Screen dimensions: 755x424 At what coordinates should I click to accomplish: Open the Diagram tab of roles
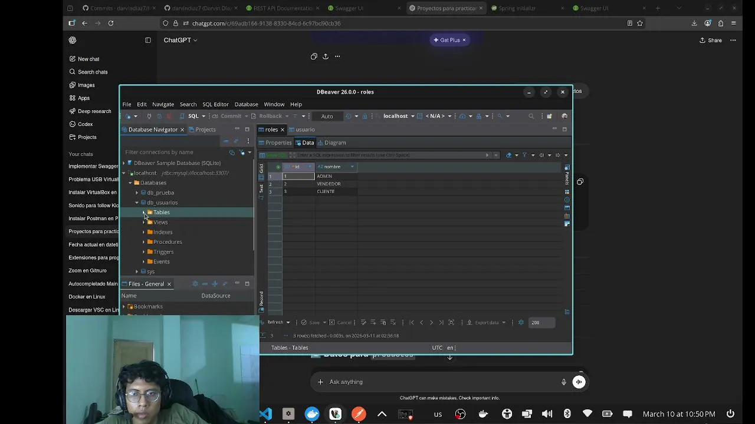tap(331, 143)
